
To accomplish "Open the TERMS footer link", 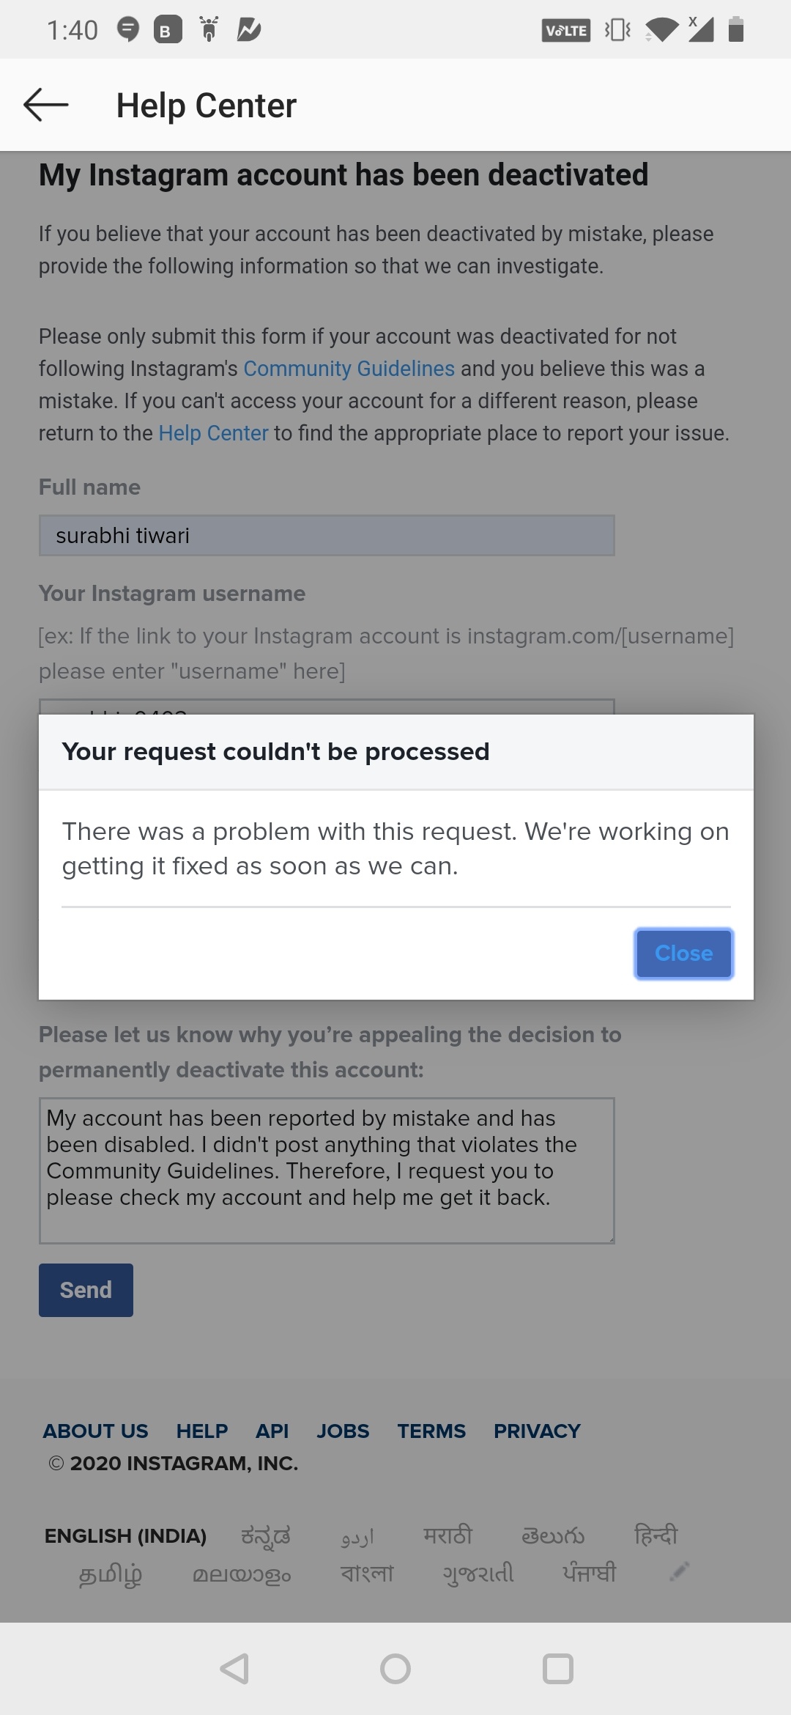I will point(431,1431).
